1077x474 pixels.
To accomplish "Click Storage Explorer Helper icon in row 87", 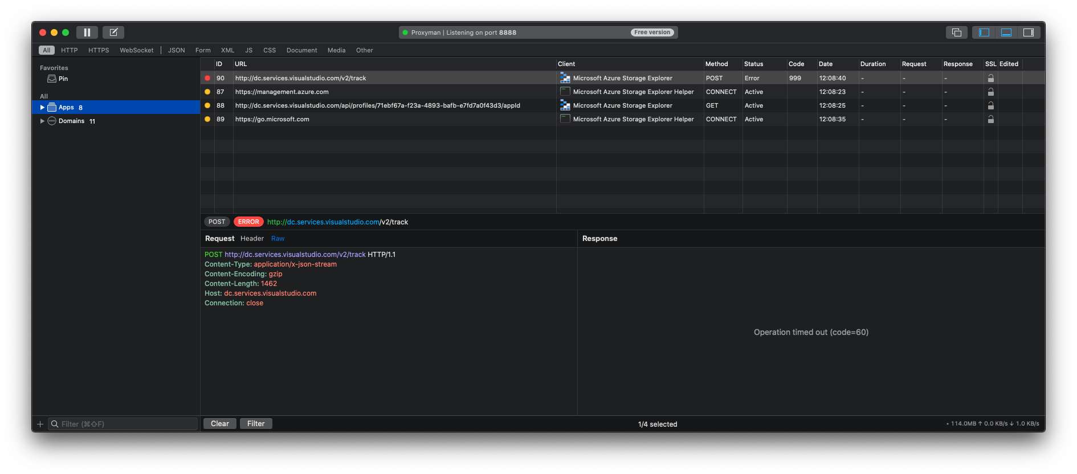I will 565,91.
